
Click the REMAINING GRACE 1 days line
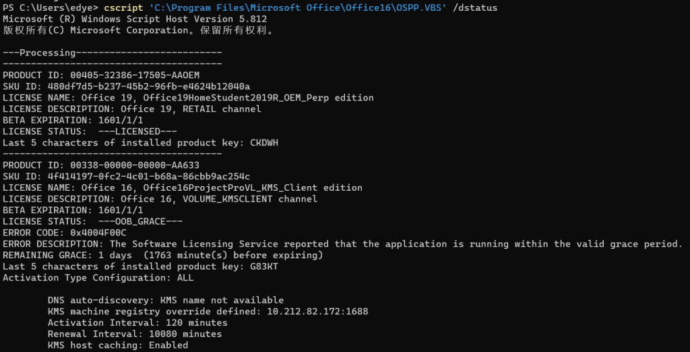tap(162, 255)
